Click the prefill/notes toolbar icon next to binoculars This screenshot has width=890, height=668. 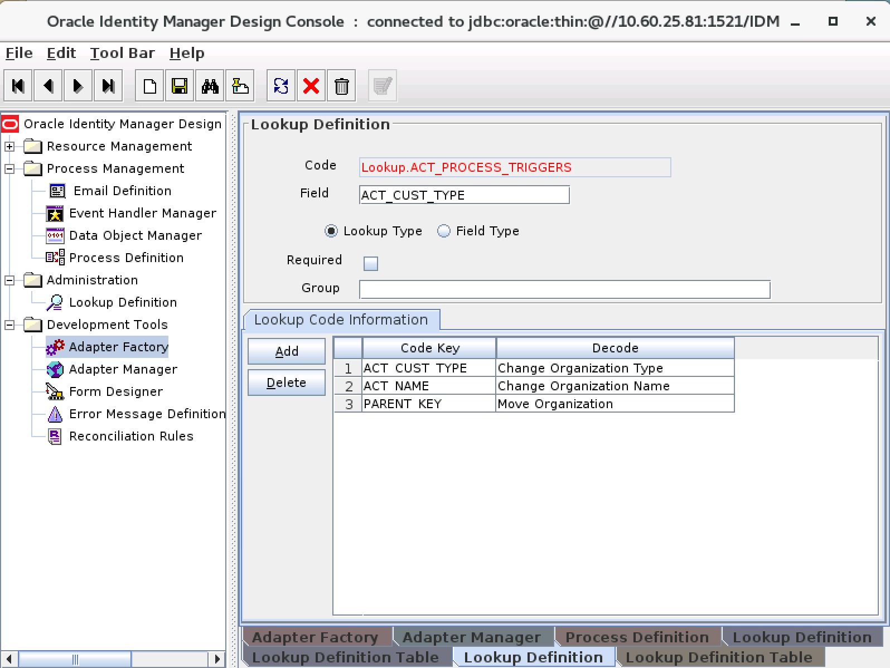point(240,86)
